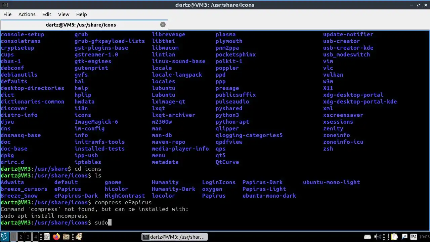The height and width of the screenshot is (242, 430).
Task: Click the clock showing 10:03
Action: point(424,237)
